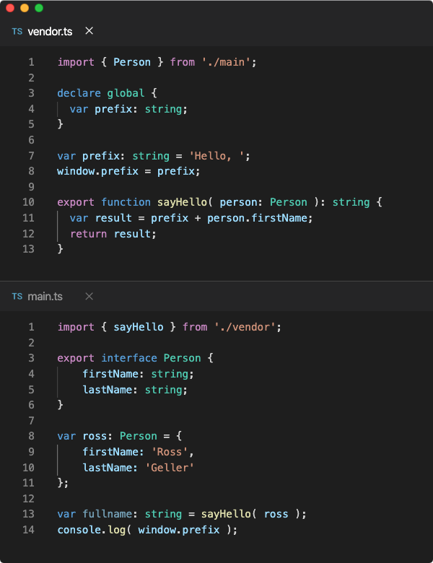Click the green maximize window button
This screenshot has height=563, width=433.
pos(38,8)
